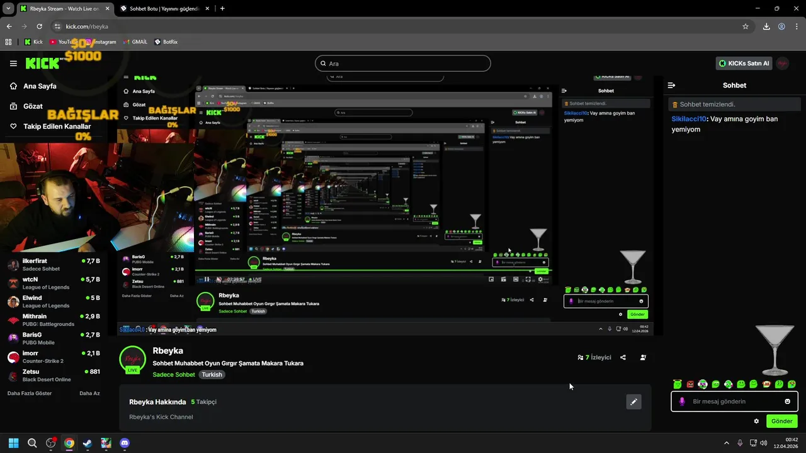
Task: Open the Kick bookmark
Action: click(x=33, y=42)
